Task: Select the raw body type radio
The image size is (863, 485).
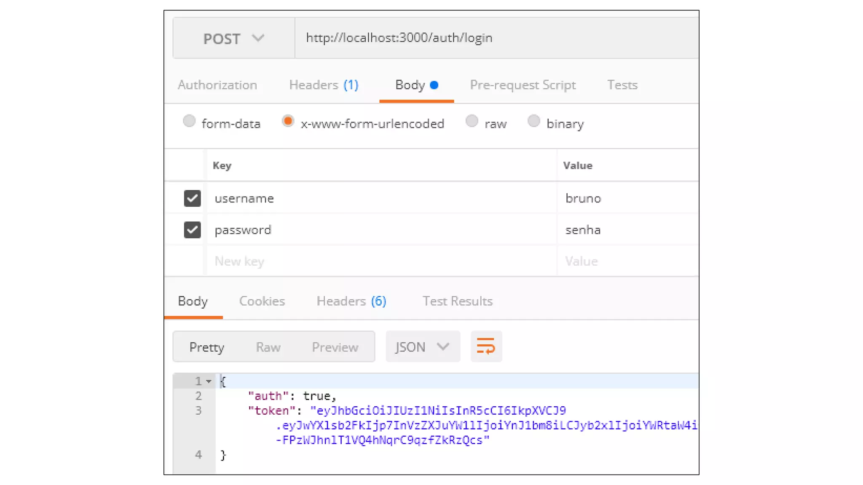Action: [472, 122]
